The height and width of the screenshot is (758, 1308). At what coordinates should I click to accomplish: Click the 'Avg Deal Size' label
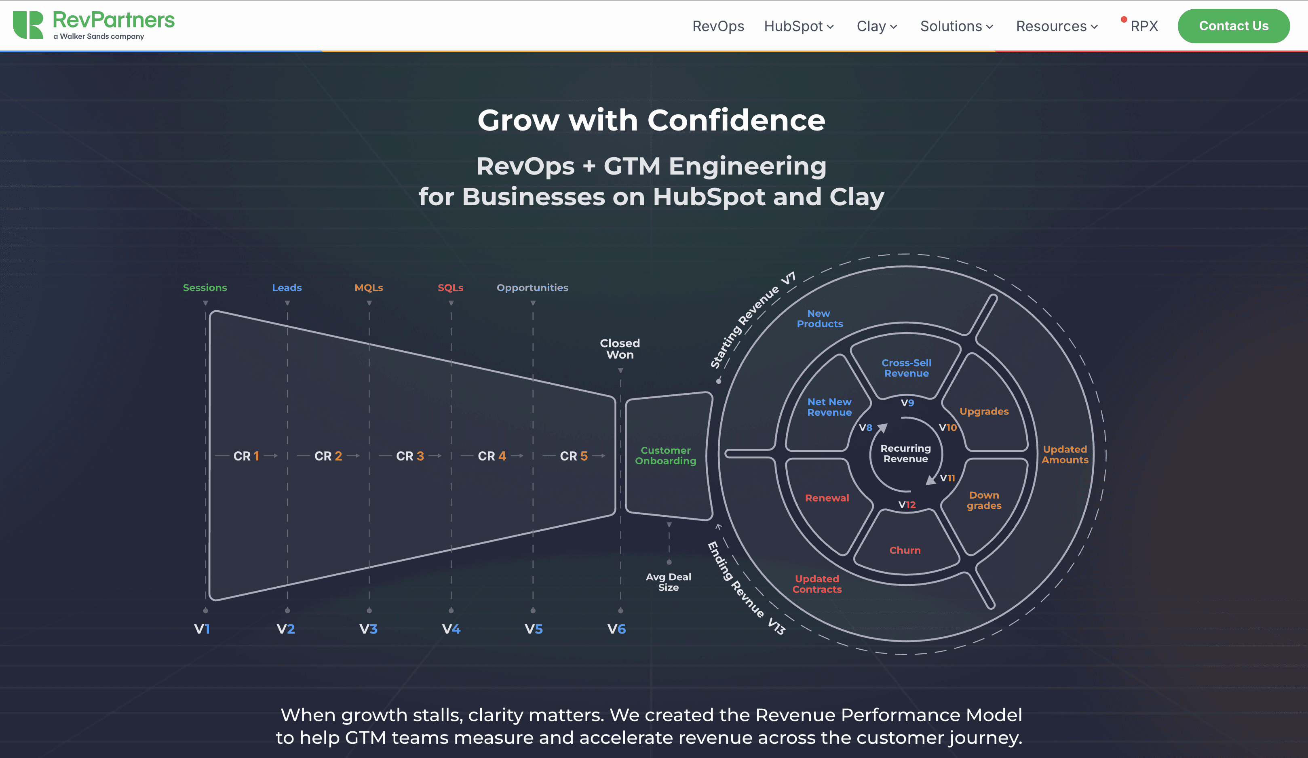point(669,582)
